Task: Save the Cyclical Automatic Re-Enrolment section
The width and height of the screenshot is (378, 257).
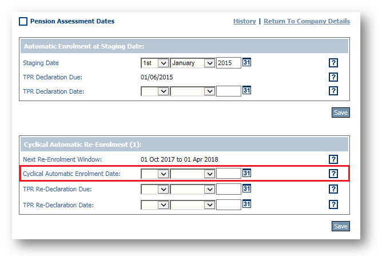Action: click(340, 226)
